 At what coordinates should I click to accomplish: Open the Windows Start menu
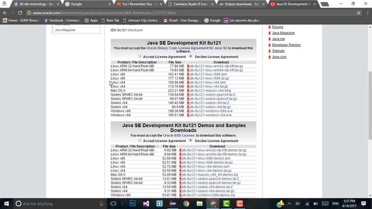(x=6, y=204)
